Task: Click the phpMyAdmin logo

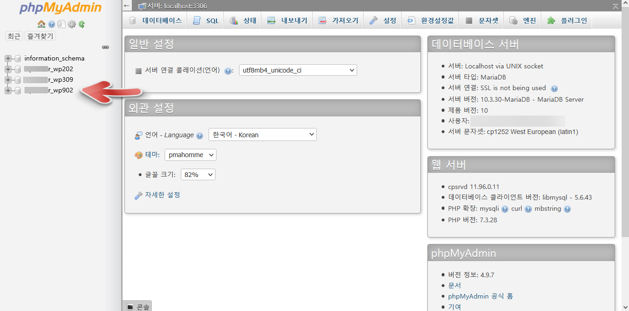Action: 60,8
